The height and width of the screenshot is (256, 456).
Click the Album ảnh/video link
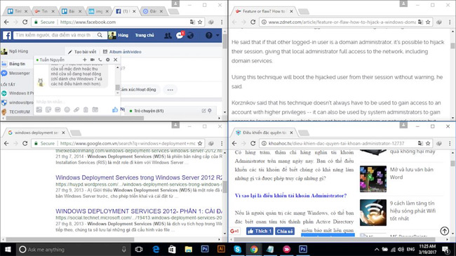point(122,52)
